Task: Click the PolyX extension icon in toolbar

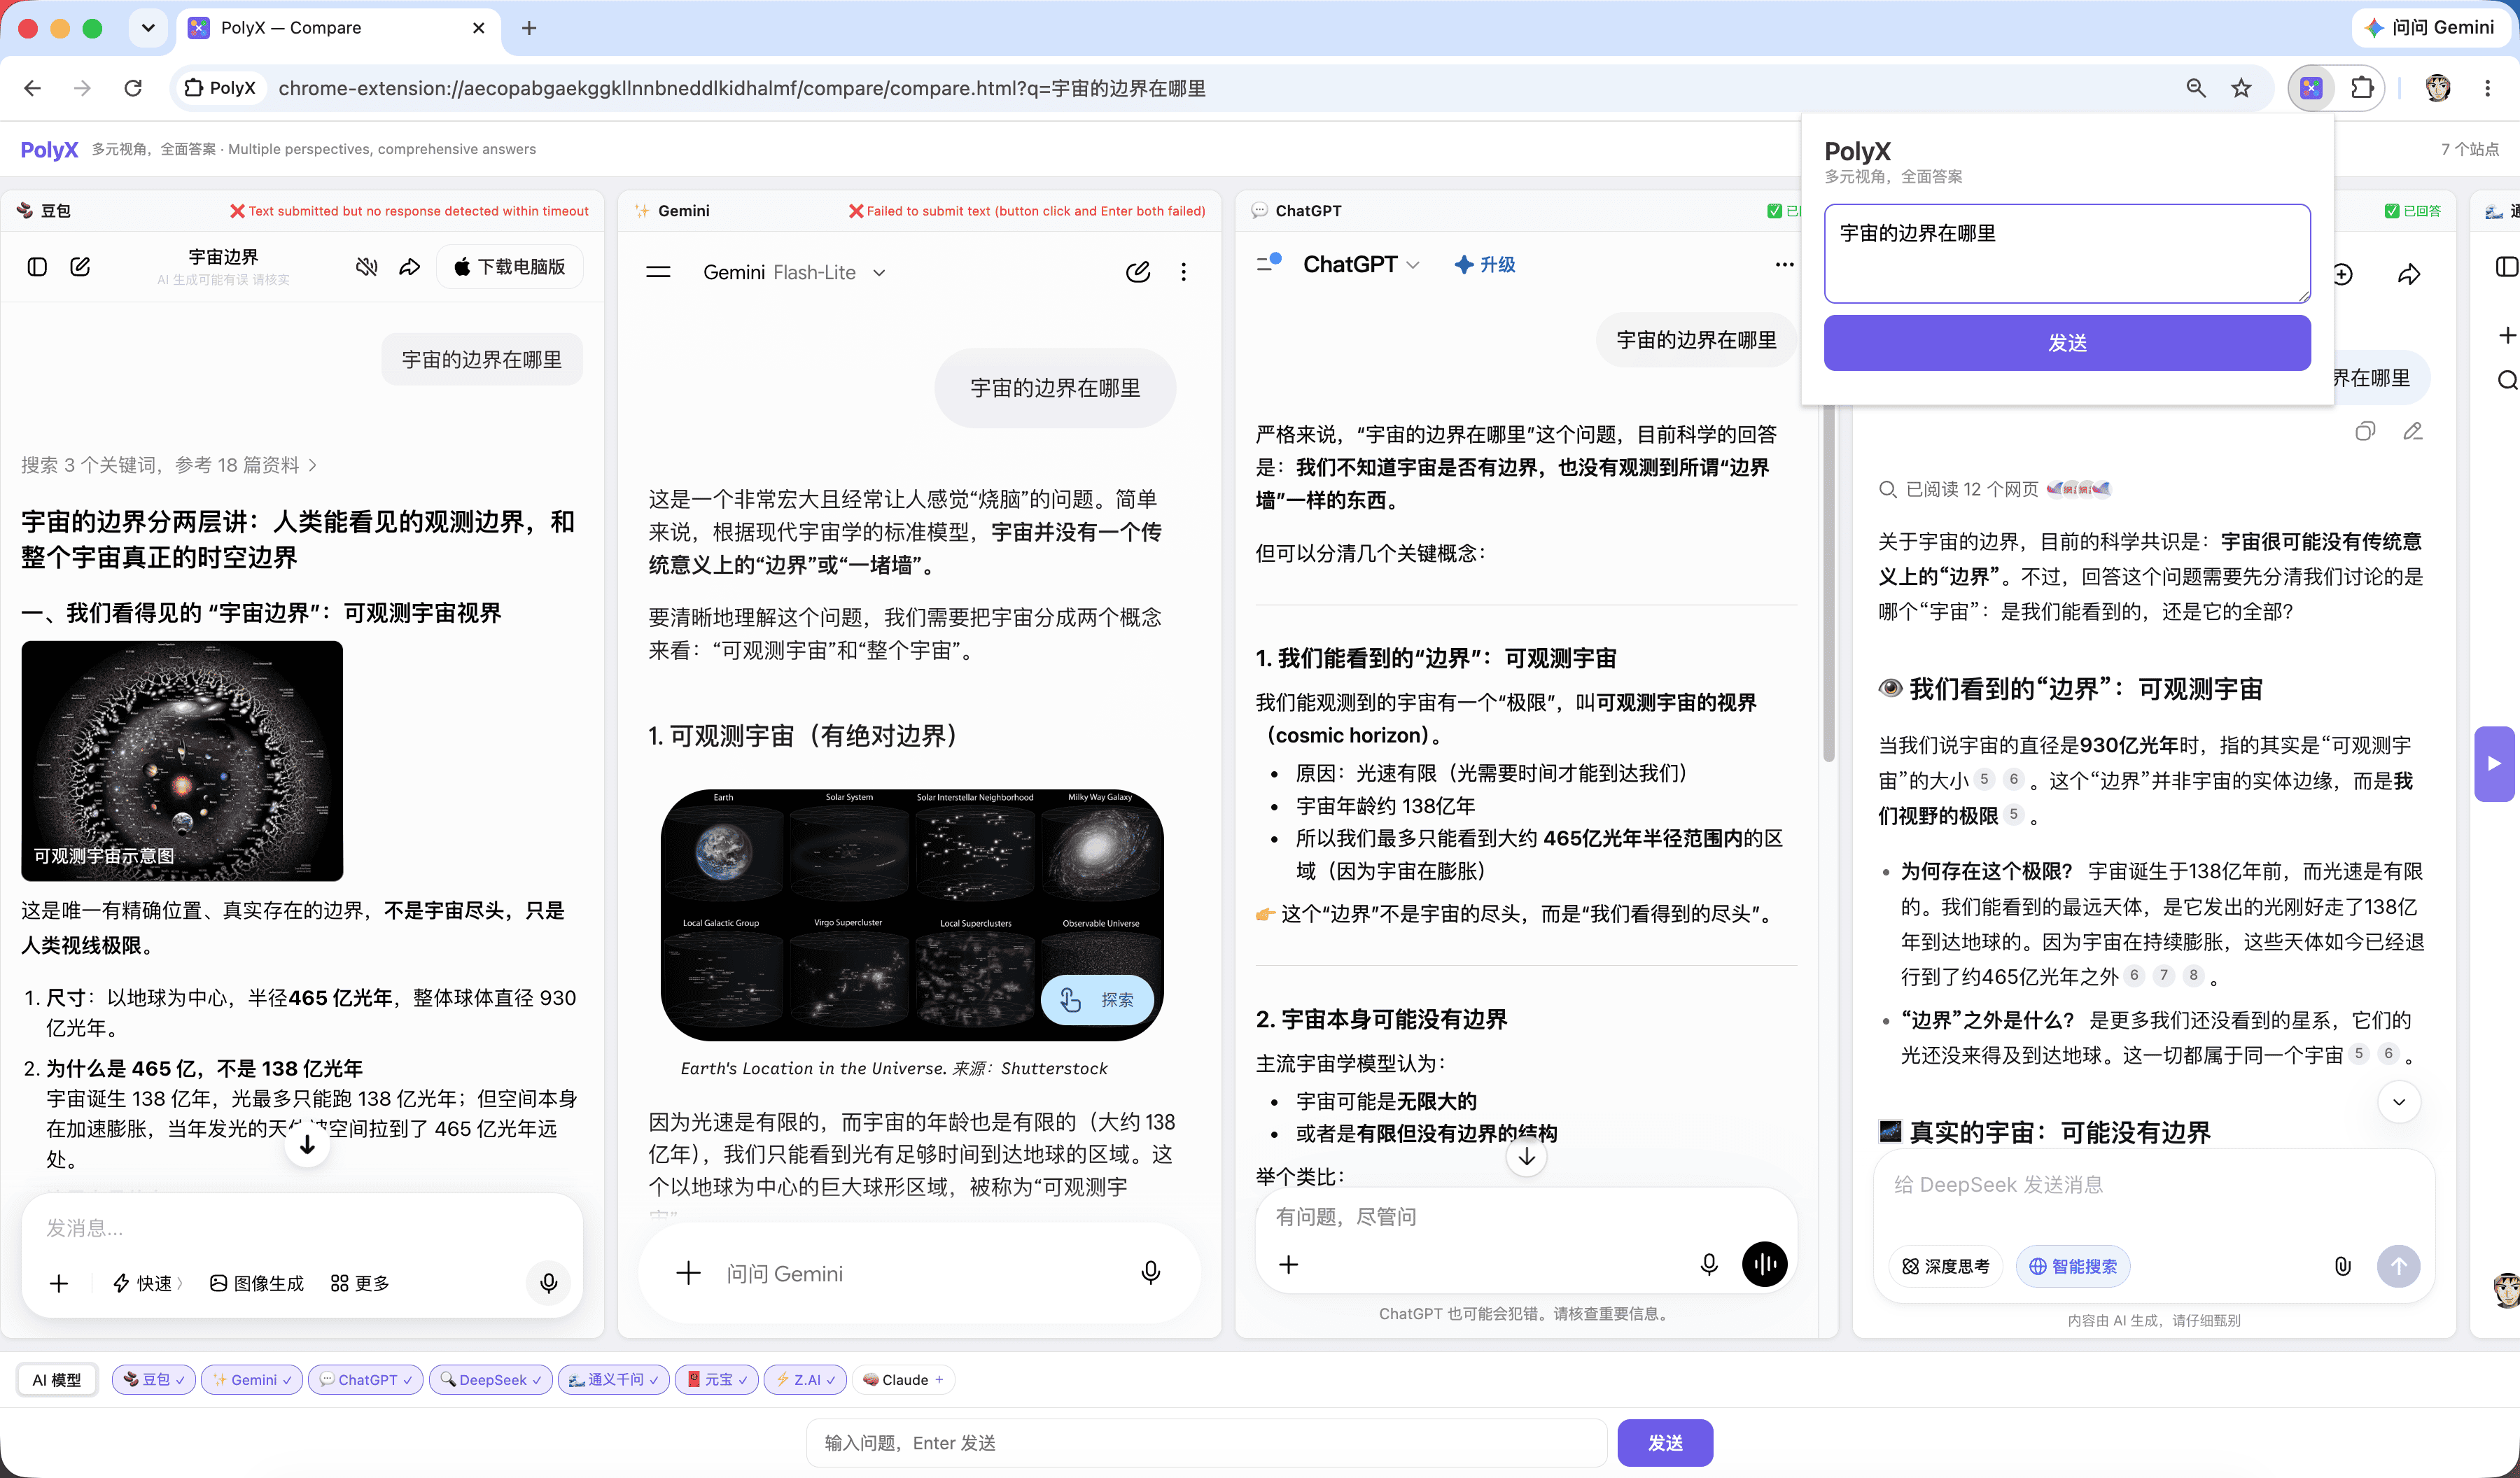Action: tap(2311, 88)
